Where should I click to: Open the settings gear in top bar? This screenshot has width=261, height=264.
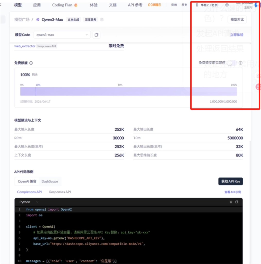[227, 5]
